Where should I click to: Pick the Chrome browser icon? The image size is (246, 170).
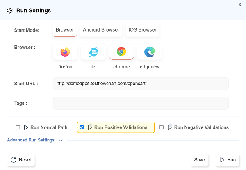[x=121, y=52]
